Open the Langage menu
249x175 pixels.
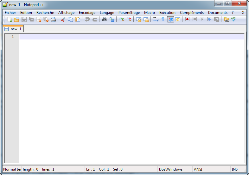click(x=107, y=13)
